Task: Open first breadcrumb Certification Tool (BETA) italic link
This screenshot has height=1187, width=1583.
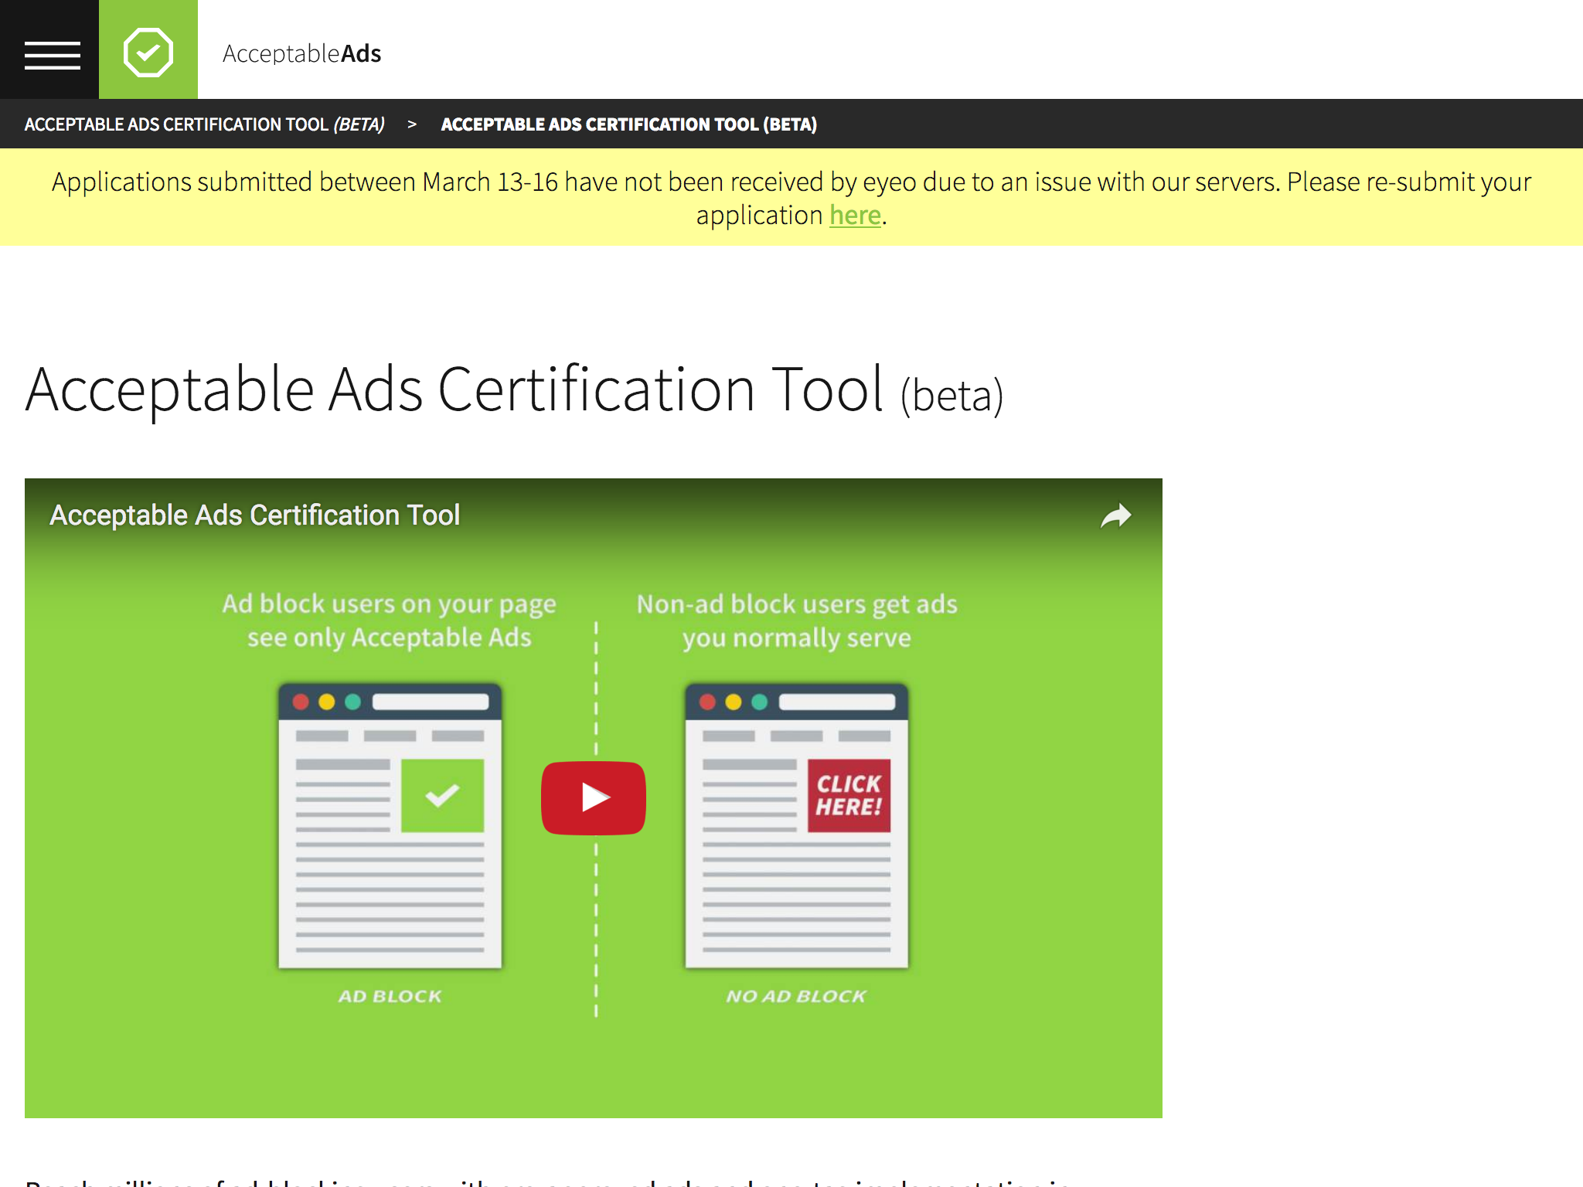Action: 205,124
